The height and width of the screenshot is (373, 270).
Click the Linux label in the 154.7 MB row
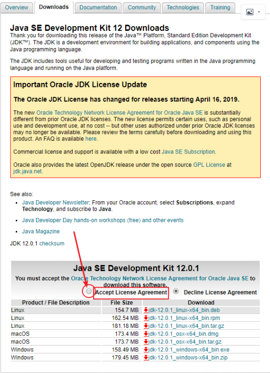pyautogui.click(x=18, y=310)
